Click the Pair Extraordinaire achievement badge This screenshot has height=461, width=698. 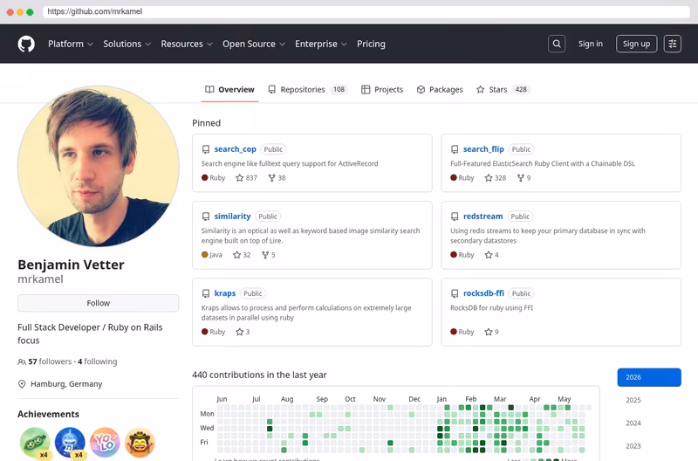(35, 443)
